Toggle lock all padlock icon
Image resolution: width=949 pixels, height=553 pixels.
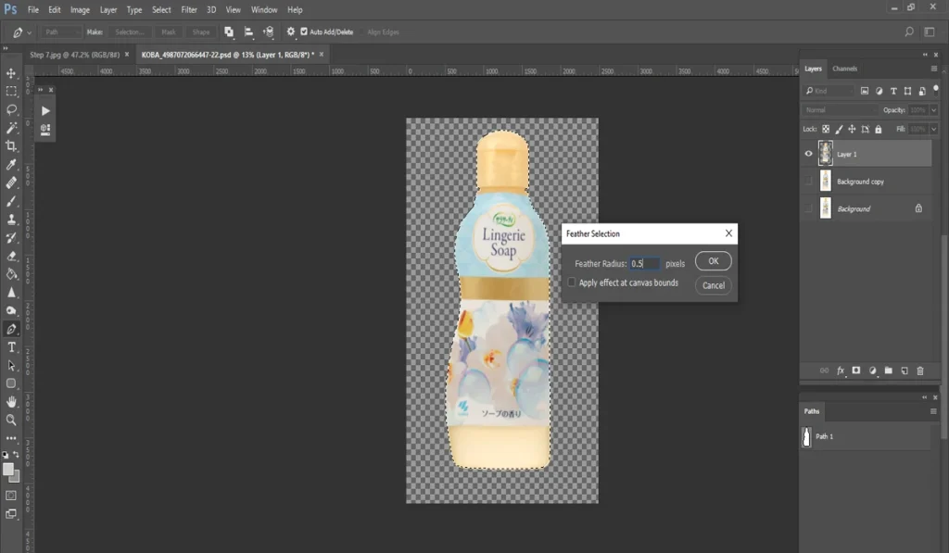point(879,129)
